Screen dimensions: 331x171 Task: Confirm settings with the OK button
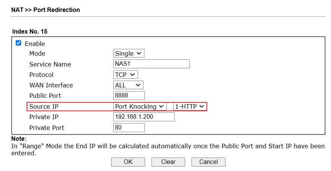(128, 162)
